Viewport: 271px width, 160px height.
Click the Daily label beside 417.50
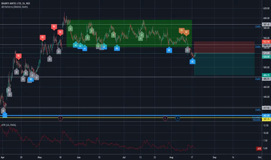258,110
